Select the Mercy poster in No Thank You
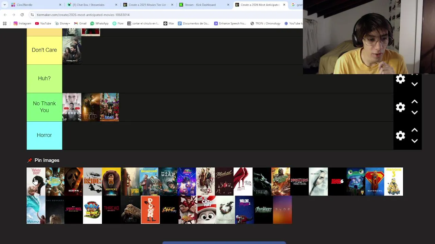 pos(72,107)
